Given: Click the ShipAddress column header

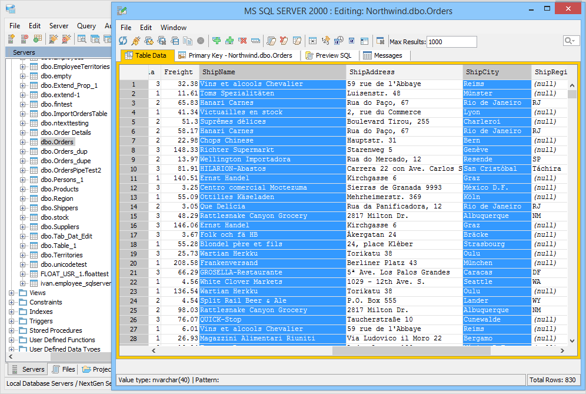Looking at the screenshot, I should click(x=404, y=72).
